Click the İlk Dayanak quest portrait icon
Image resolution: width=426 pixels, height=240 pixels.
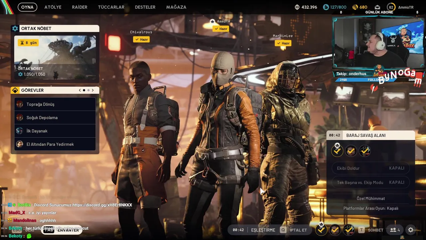(x=20, y=131)
